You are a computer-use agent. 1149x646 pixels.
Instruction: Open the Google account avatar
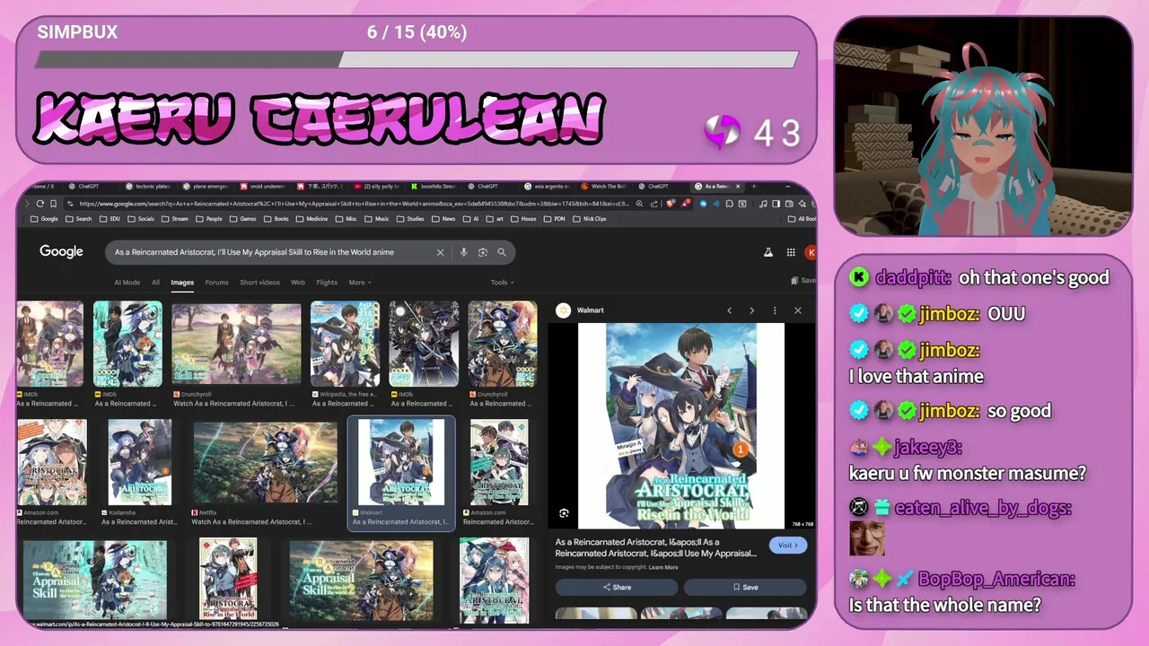coord(811,253)
